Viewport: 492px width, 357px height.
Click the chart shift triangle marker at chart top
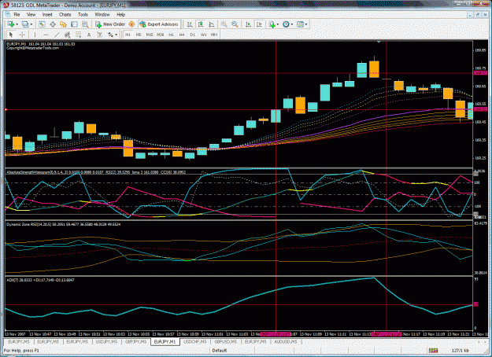[379, 42]
